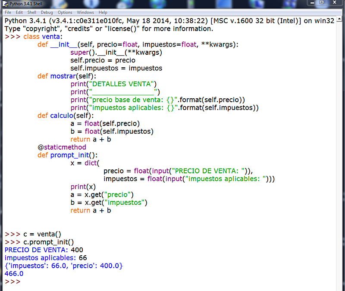Open the Help menu
345x291 pixels.
coord(103,12)
